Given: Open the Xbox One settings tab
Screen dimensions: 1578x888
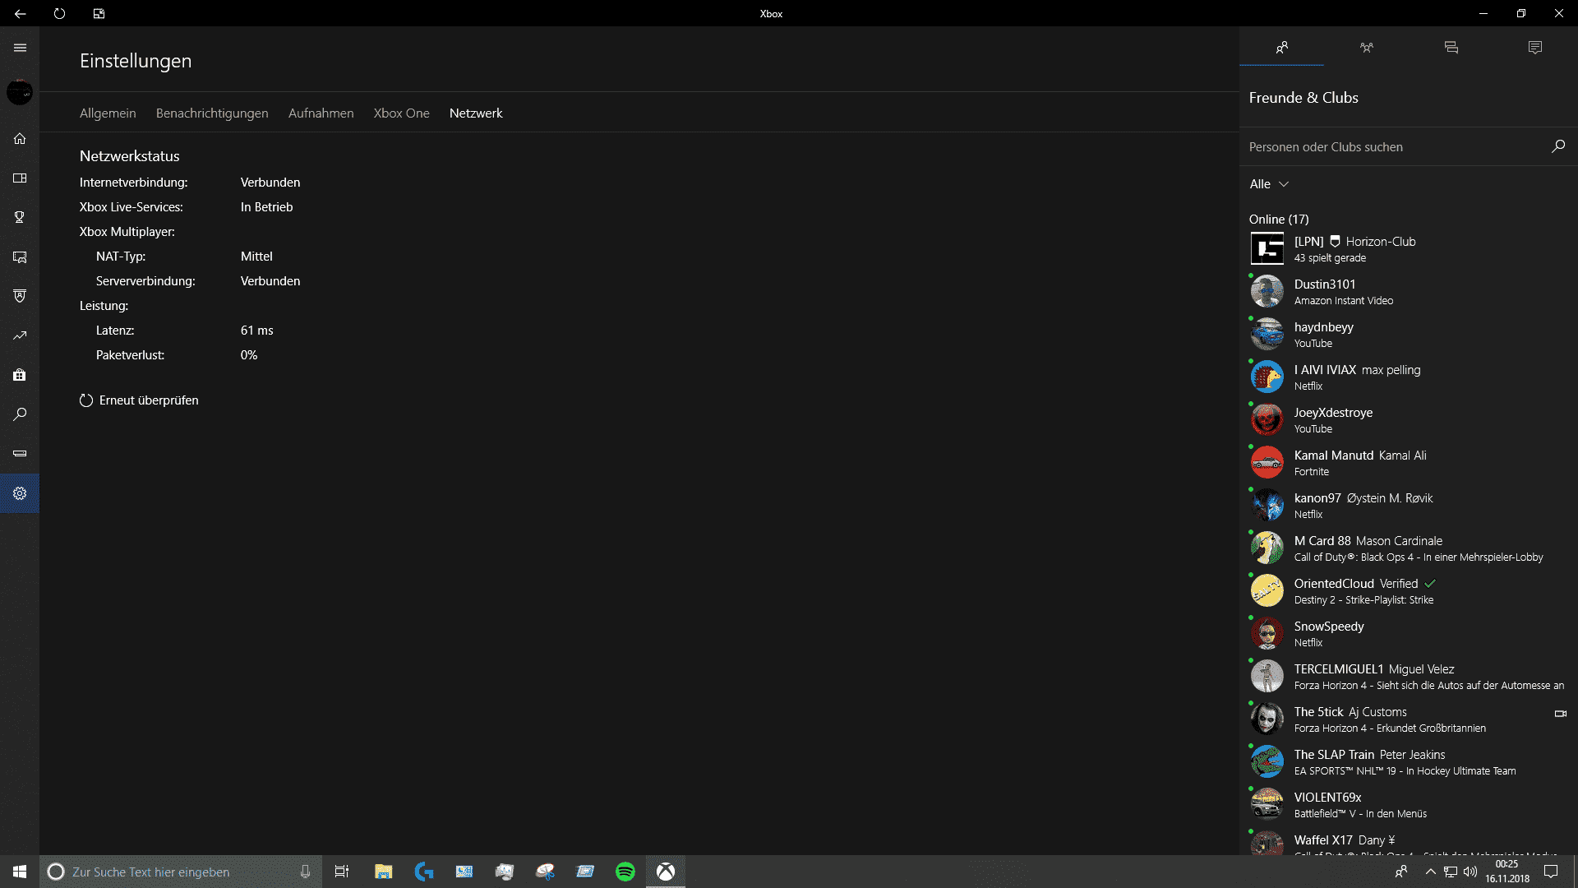Looking at the screenshot, I should point(401,113).
